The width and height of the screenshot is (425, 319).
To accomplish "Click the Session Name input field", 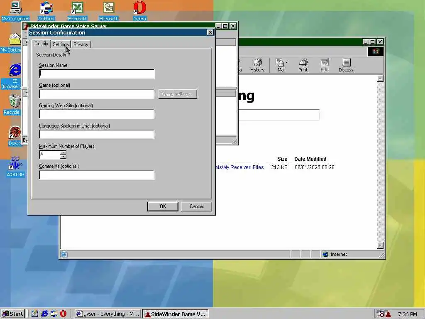I will 97,74.
